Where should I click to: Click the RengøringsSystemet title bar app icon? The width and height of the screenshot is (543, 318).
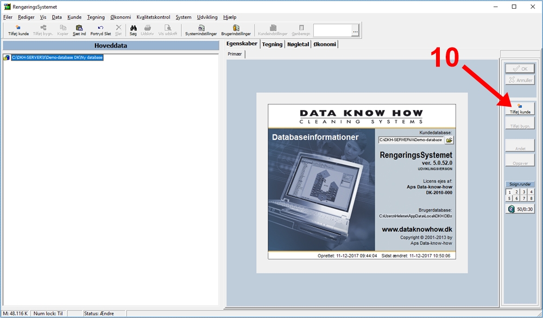click(7, 7)
